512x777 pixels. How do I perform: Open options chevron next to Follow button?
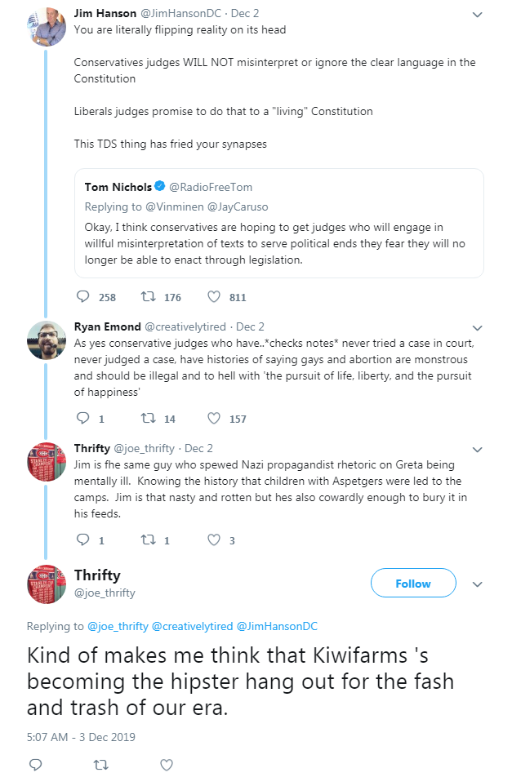(478, 584)
